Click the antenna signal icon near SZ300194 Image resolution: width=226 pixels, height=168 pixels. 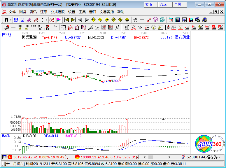183,157
